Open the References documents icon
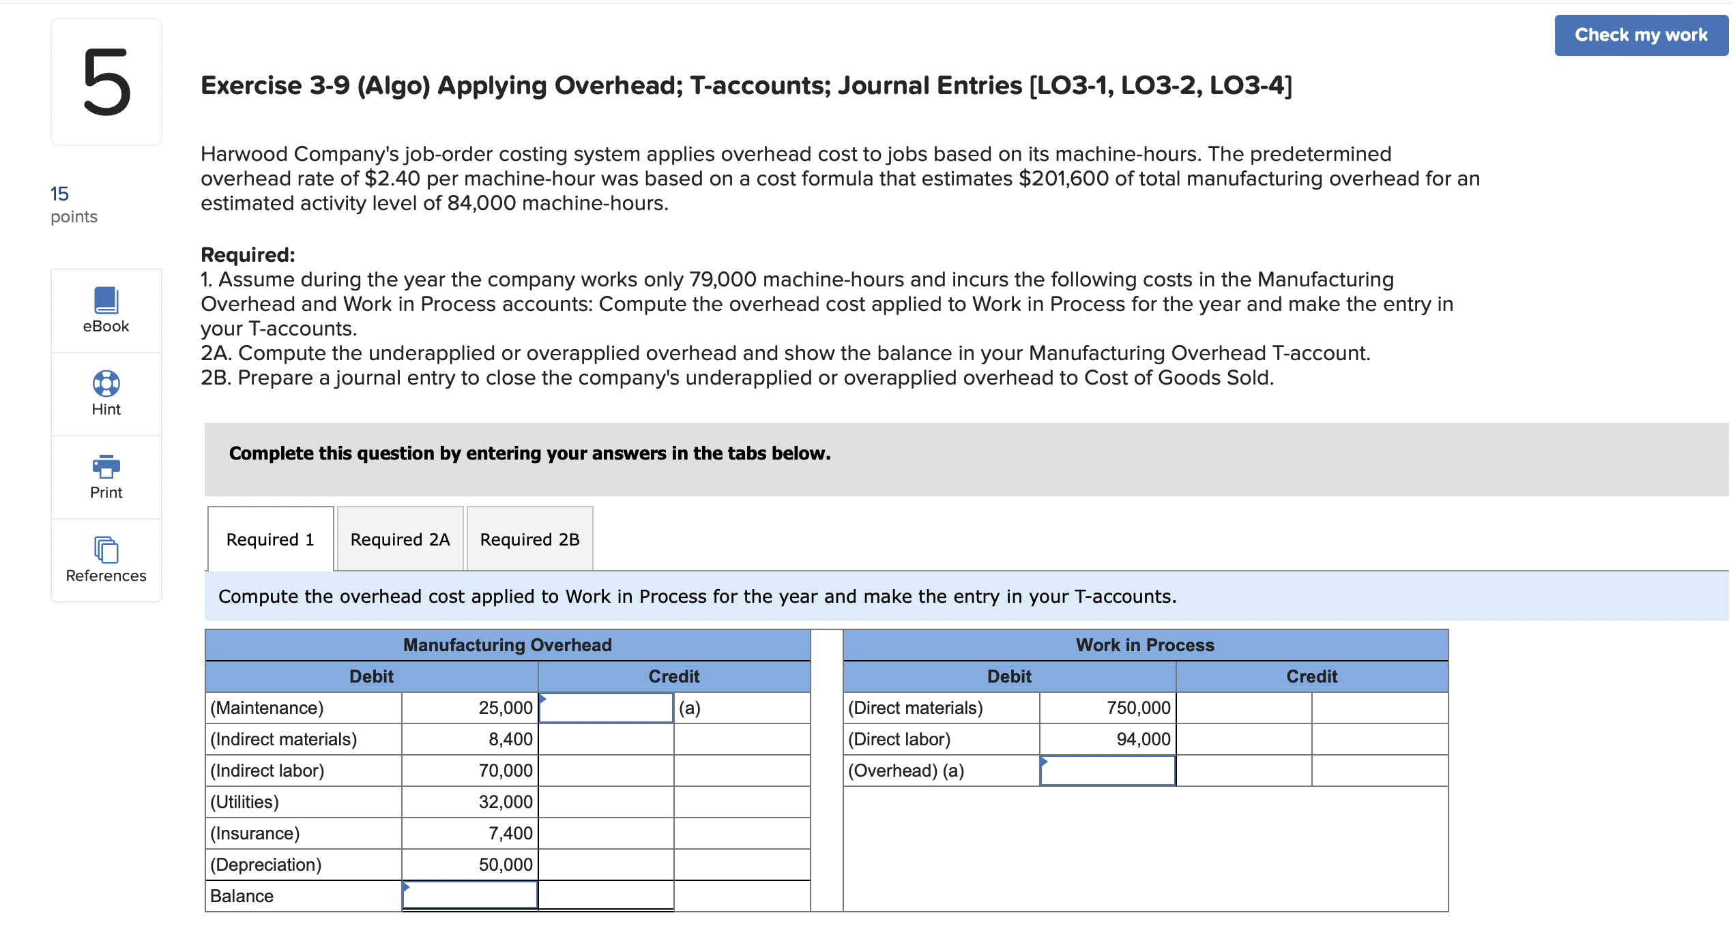This screenshot has width=1733, height=926. click(x=106, y=550)
